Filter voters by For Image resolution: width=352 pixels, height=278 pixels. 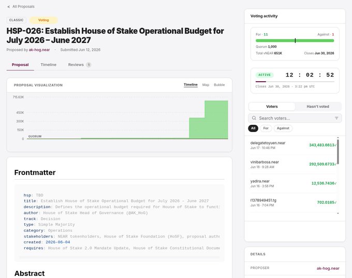[266, 128]
